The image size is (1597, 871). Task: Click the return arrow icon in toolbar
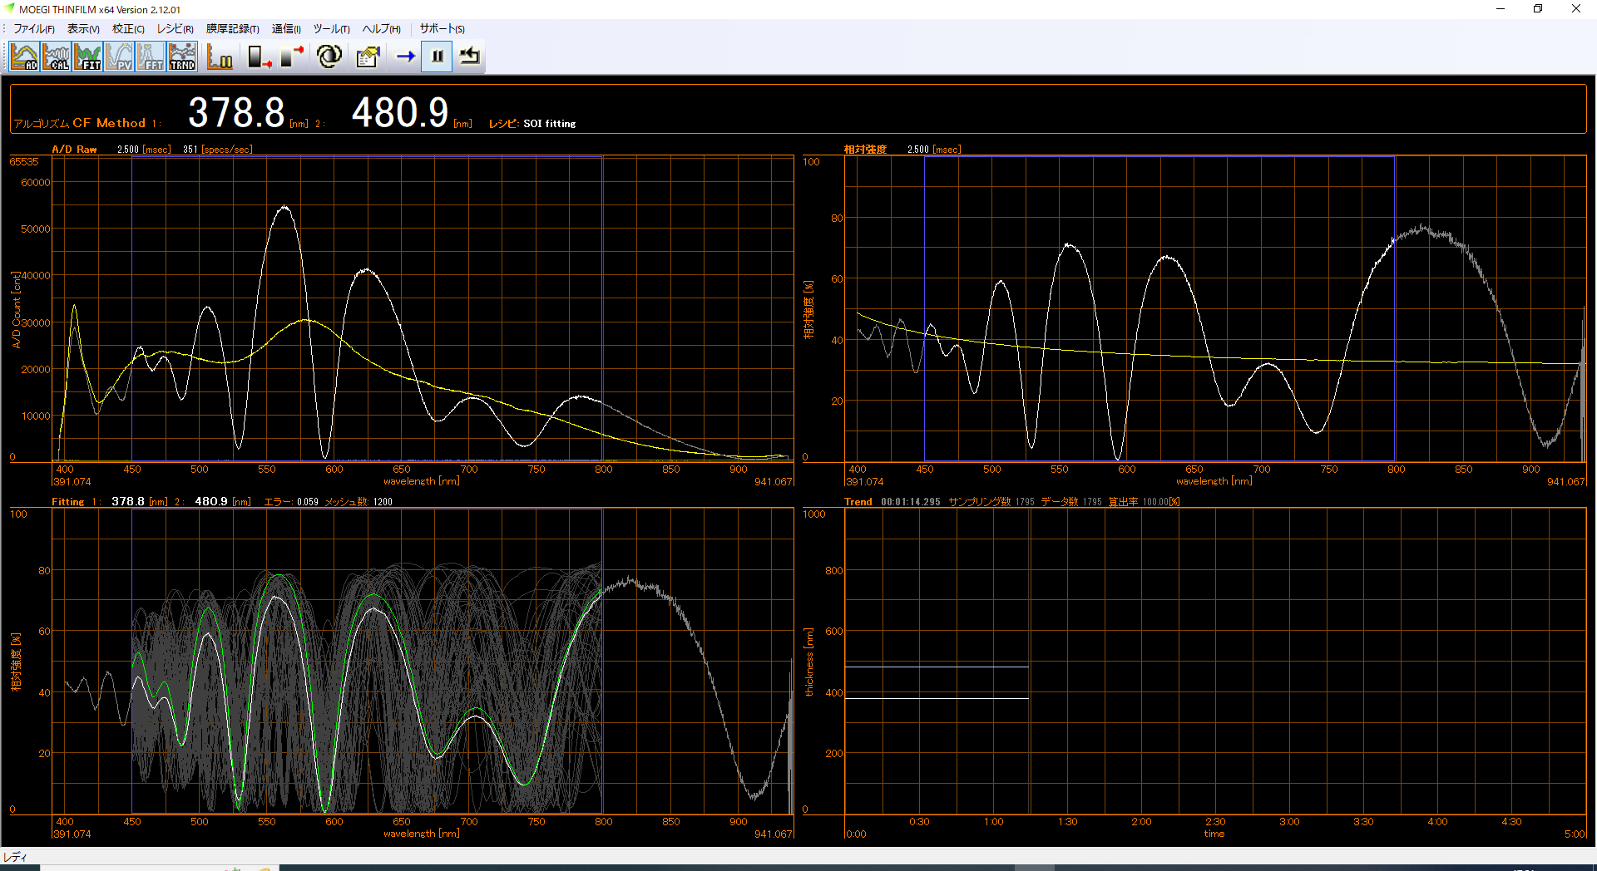coord(470,57)
